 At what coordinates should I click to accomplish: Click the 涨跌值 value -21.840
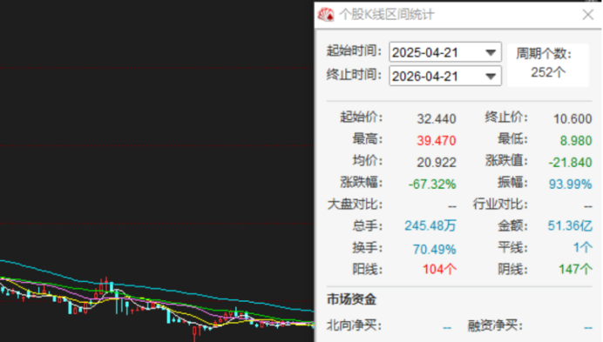[570, 162]
